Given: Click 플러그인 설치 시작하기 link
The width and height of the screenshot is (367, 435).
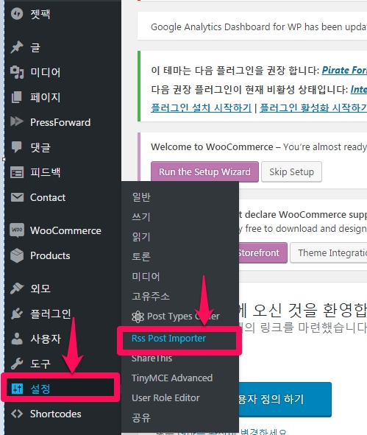Looking at the screenshot, I should click(x=202, y=107).
